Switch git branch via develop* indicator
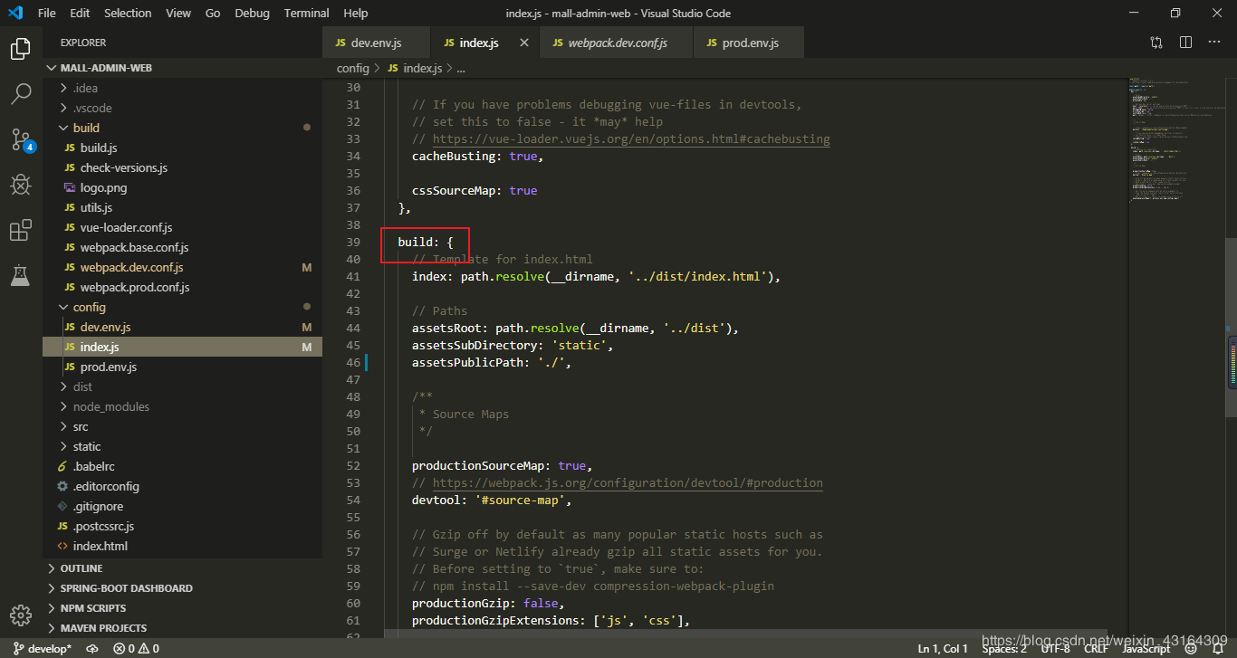The height and width of the screenshot is (658, 1237). [43, 648]
